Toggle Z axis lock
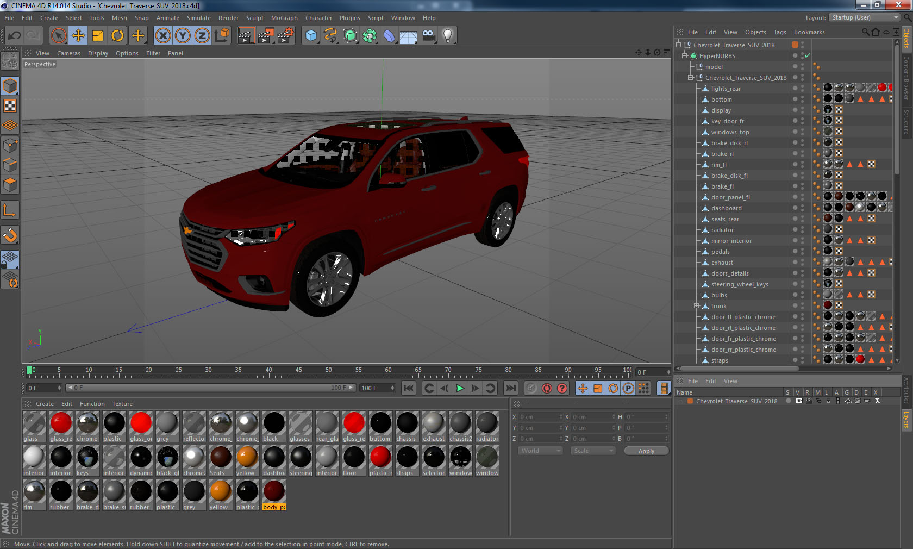The height and width of the screenshot is (549, 913). coord(202,36)
